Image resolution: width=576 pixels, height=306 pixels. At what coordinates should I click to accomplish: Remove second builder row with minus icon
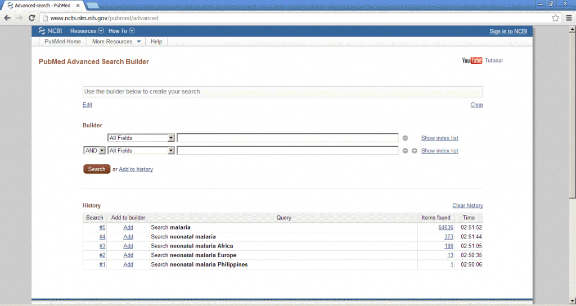pyautogui.click(x=405, y=151)
